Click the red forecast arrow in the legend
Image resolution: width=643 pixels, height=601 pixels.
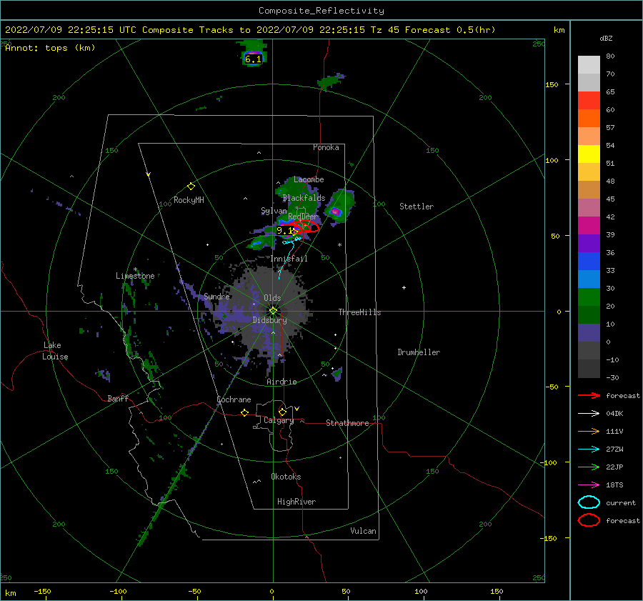point(589,395)
